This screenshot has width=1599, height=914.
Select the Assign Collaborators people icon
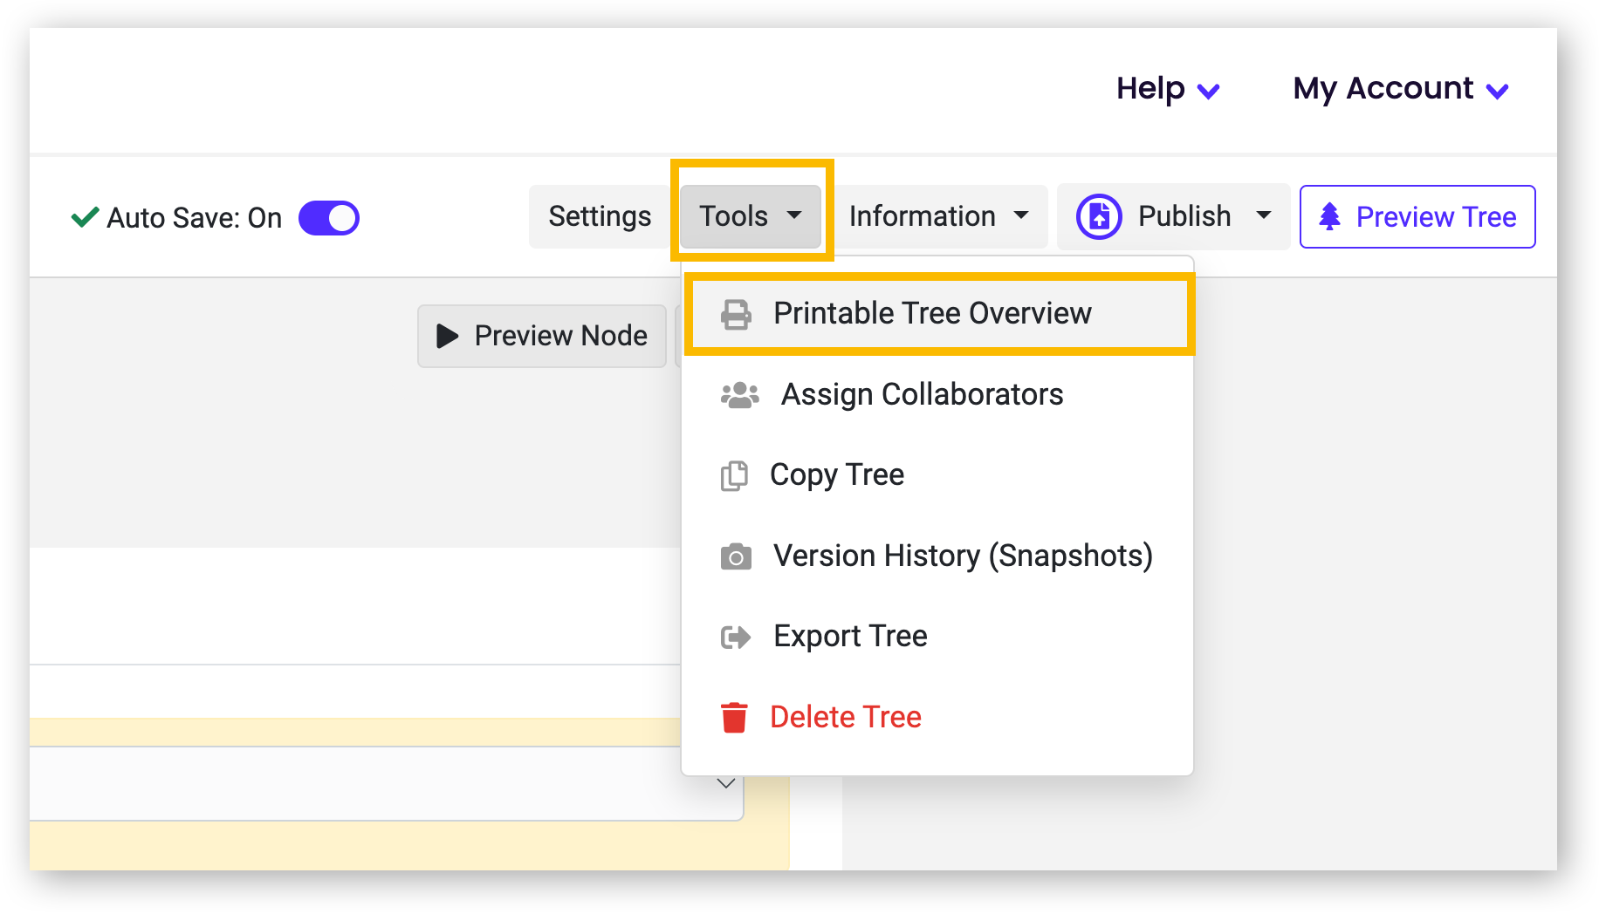tap(738, 394)
